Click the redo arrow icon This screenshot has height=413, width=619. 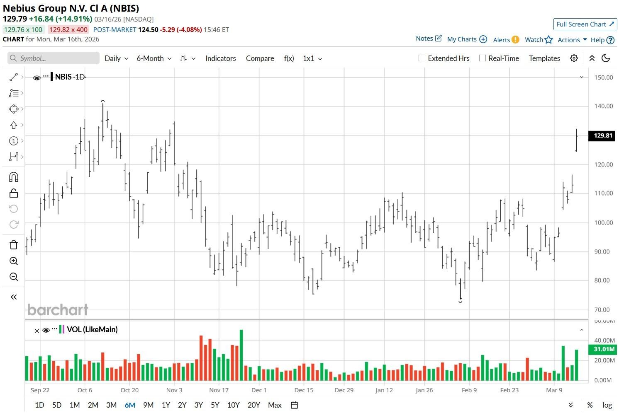coord(13,224)
